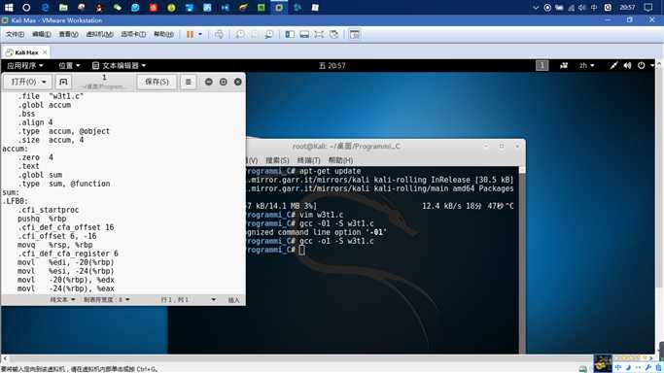Image resolution: width=664 pixels, height=373 pixels.
Task: Switch to active VMware taskbar icon
Action: point(279,7)
